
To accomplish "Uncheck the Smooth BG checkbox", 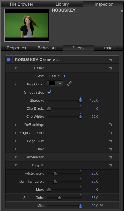I will tap(49, 92).
